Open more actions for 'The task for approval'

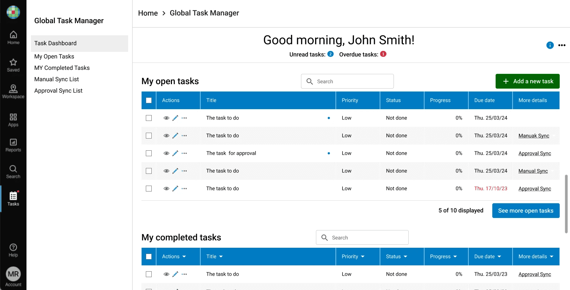point(184,153)
